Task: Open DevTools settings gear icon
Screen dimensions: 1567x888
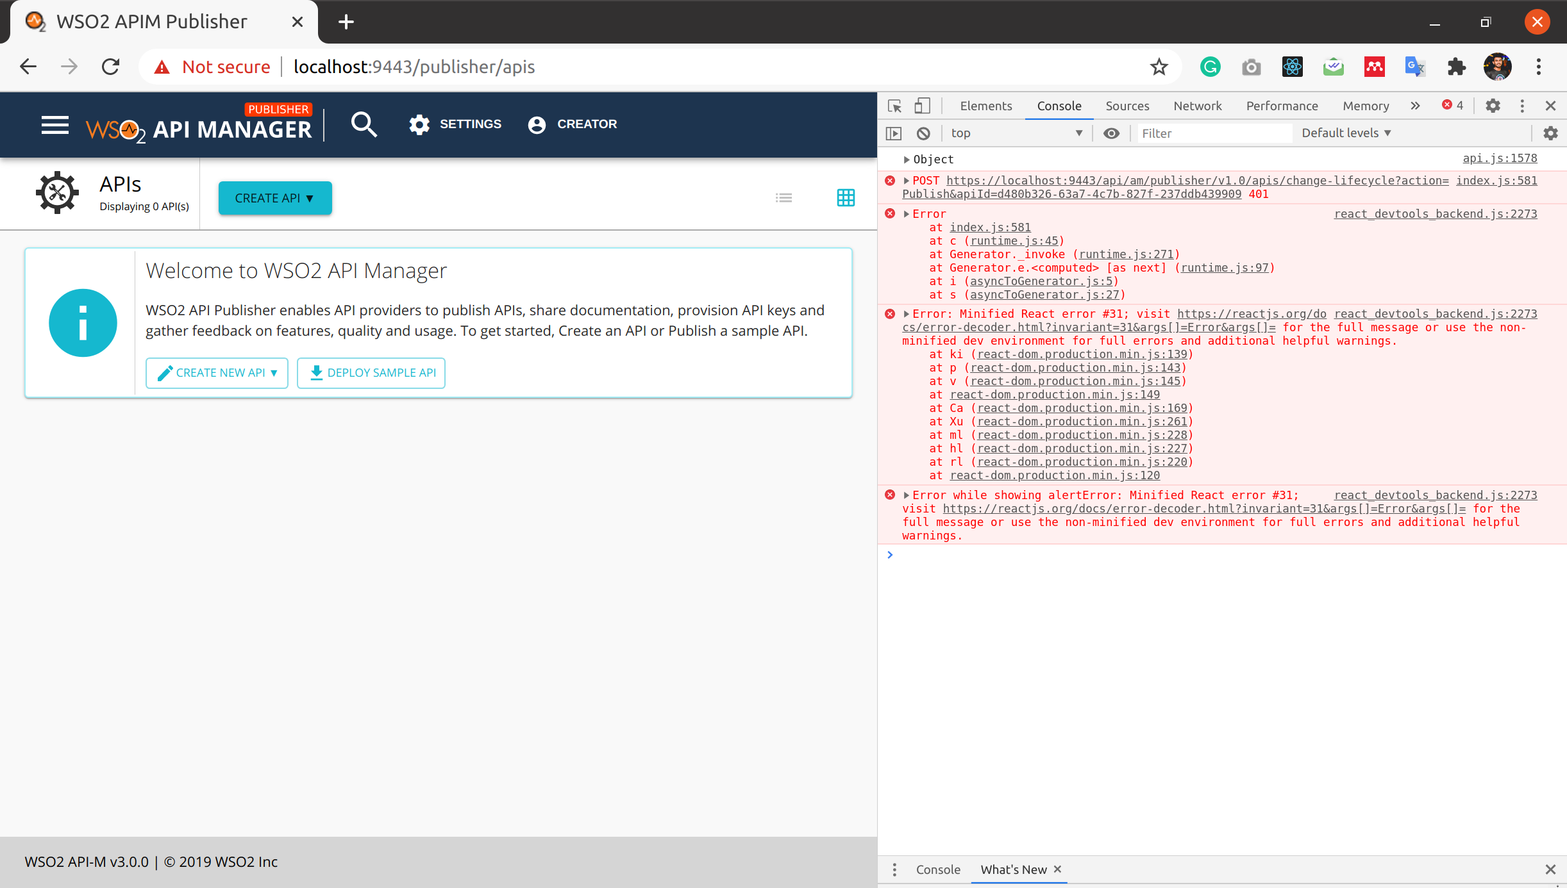Action: coord(1493,106)
